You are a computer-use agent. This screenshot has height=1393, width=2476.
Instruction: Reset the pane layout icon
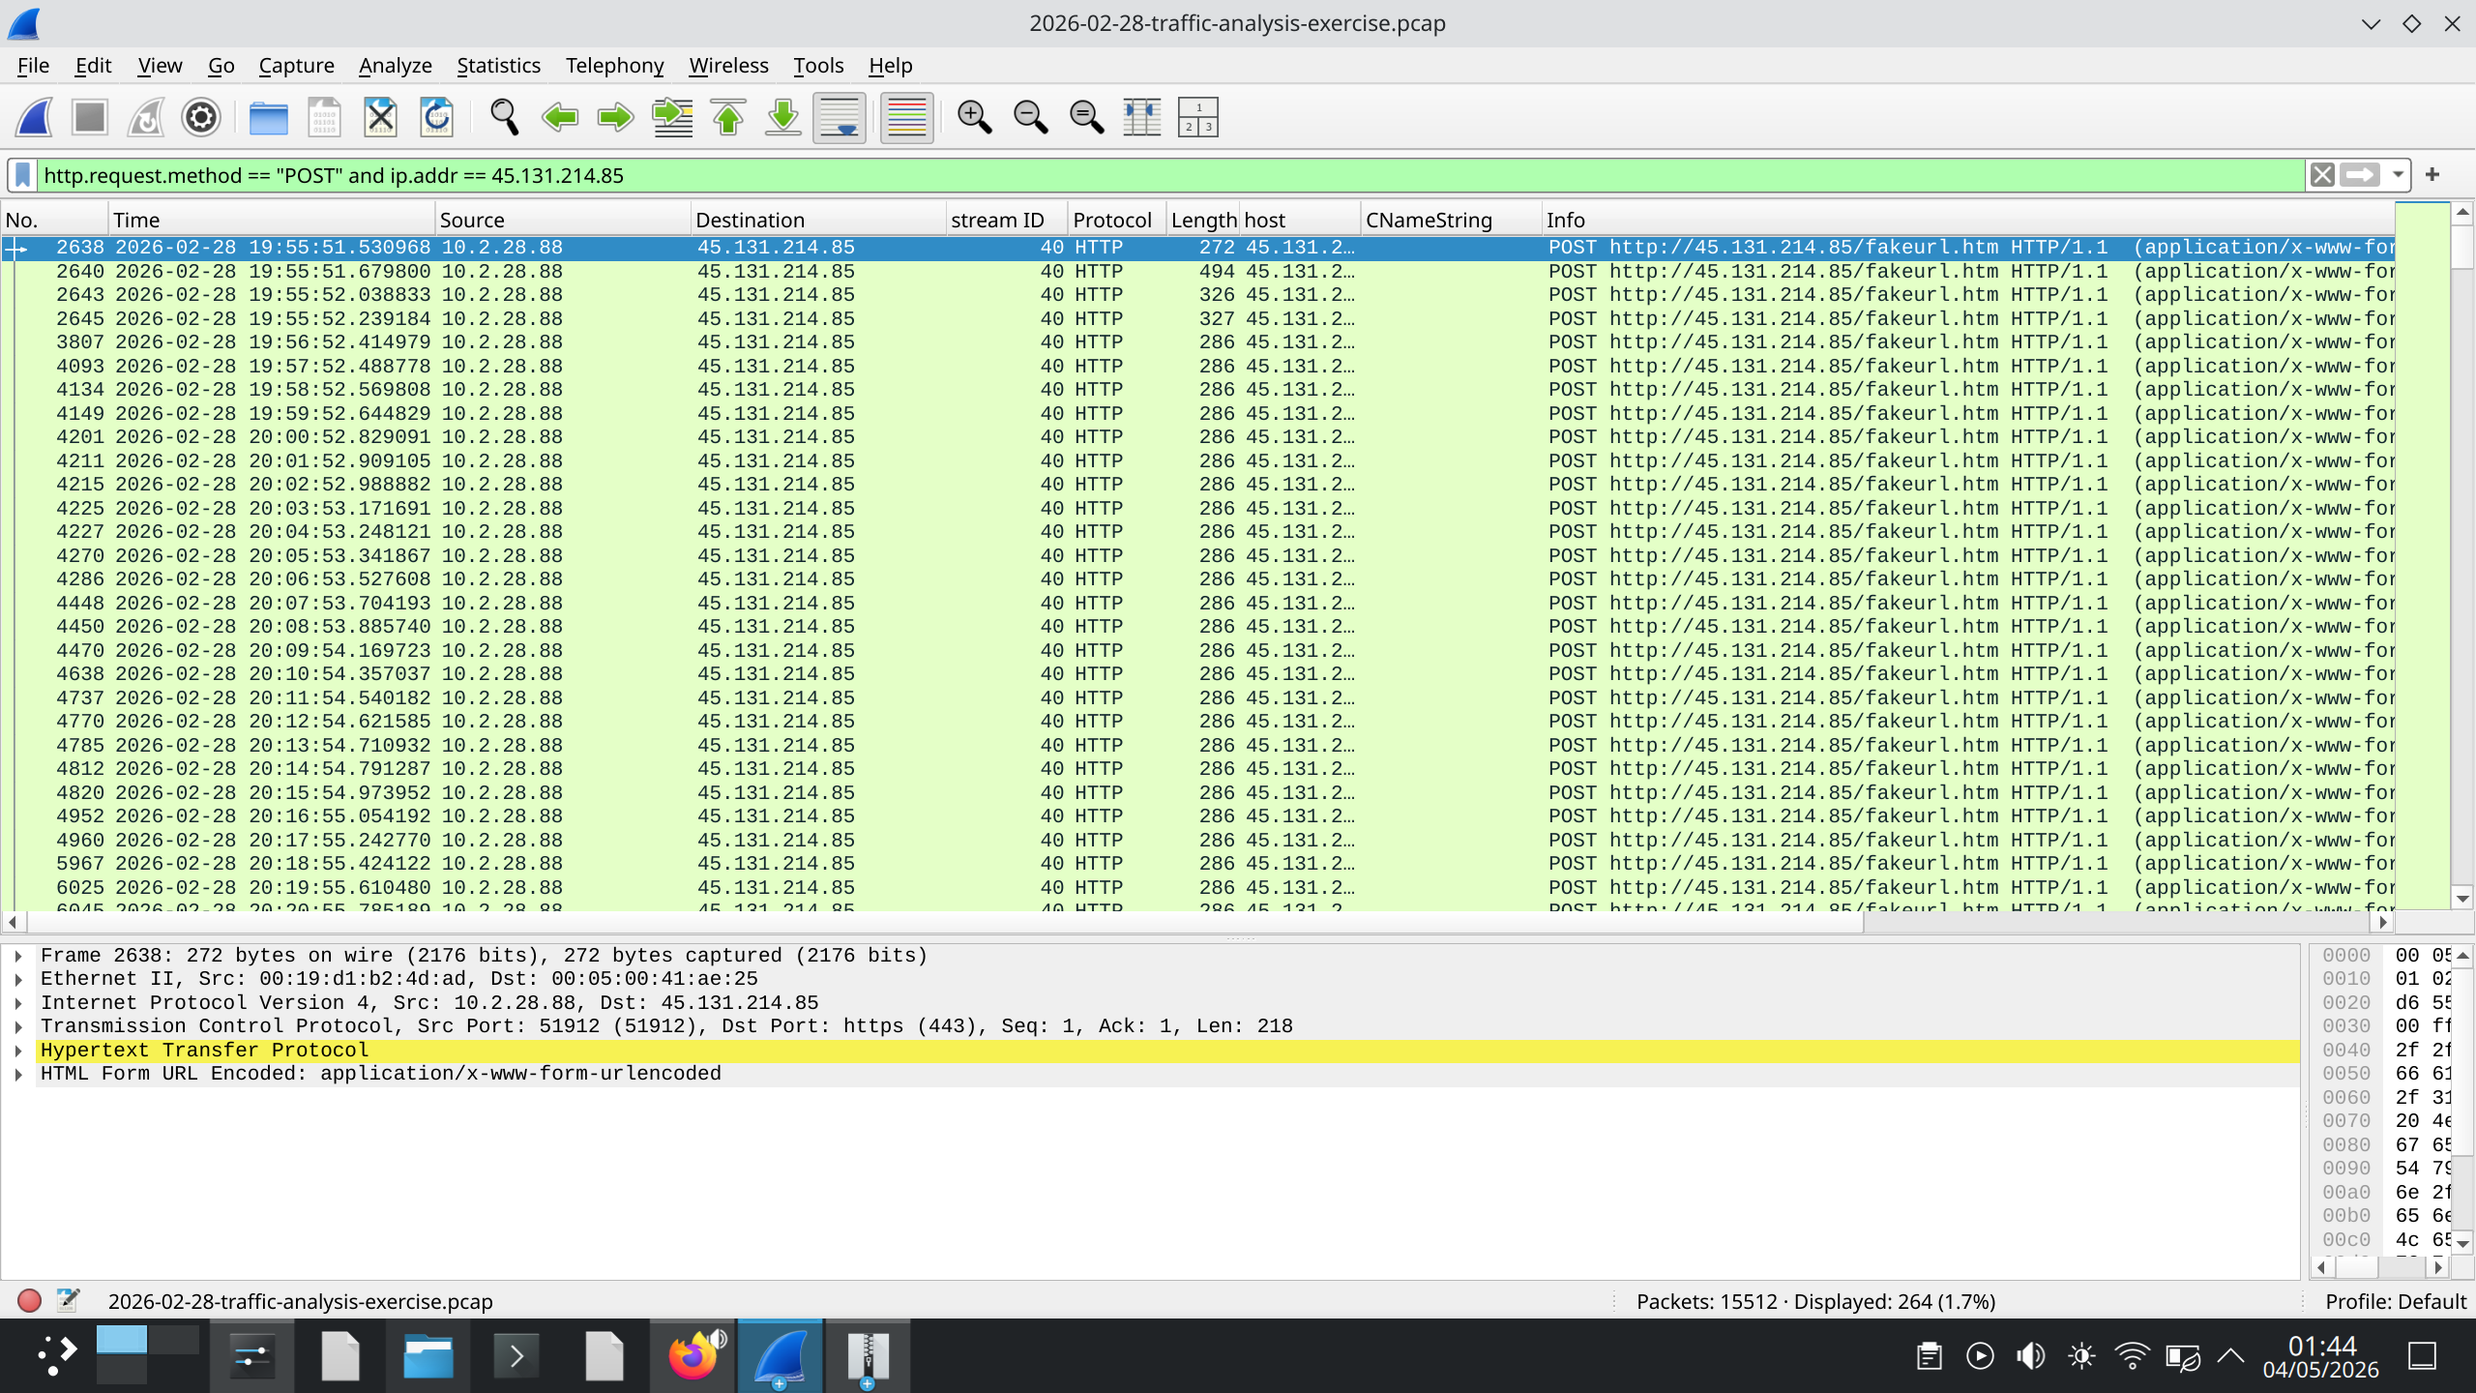coord(1197,118)
